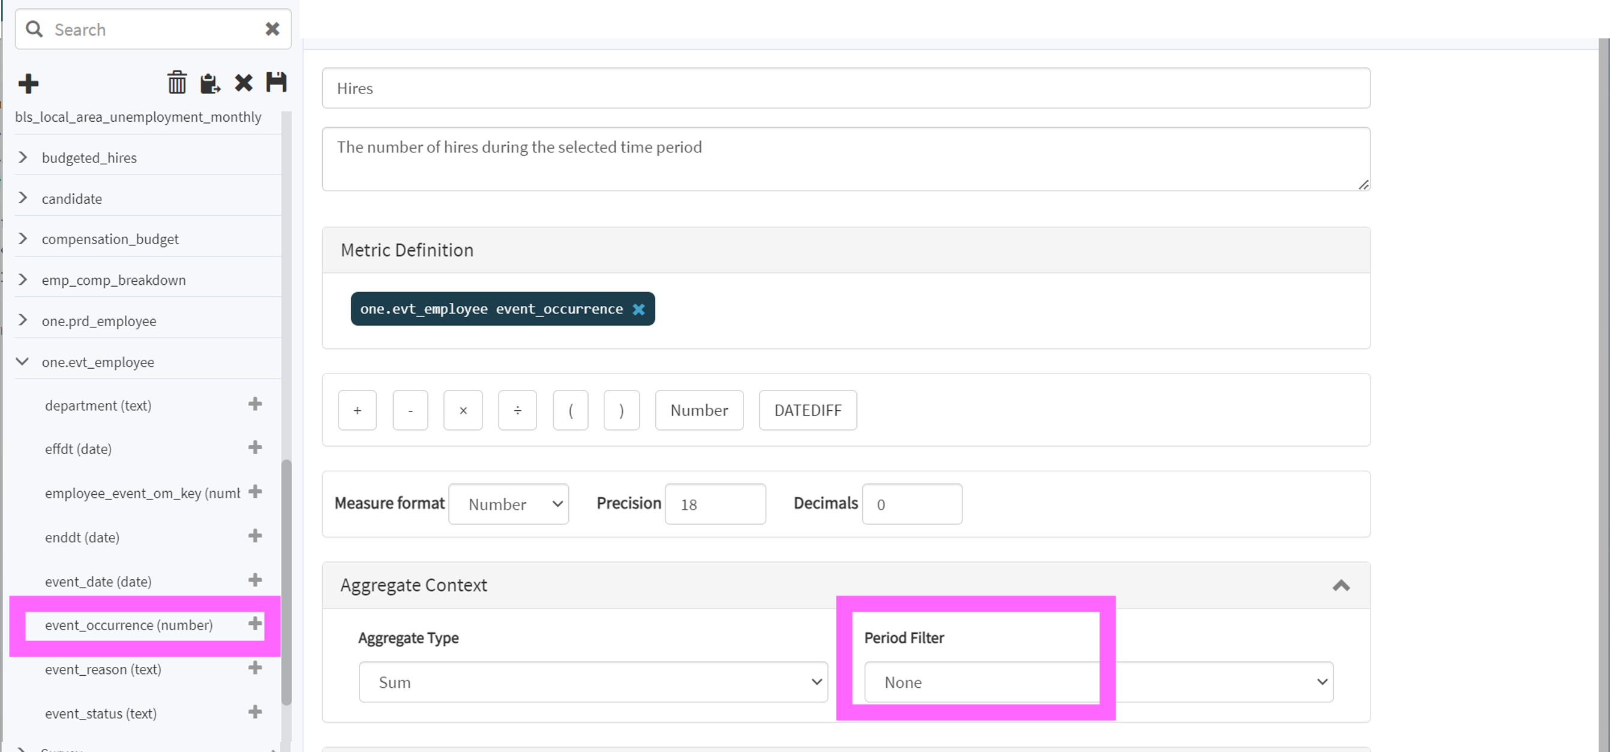Image resolution: width=1610 pixels, height=752 pixels.
Task: Remove event_occurrence chip from metric definition
Action: click(x=638, y=309)
